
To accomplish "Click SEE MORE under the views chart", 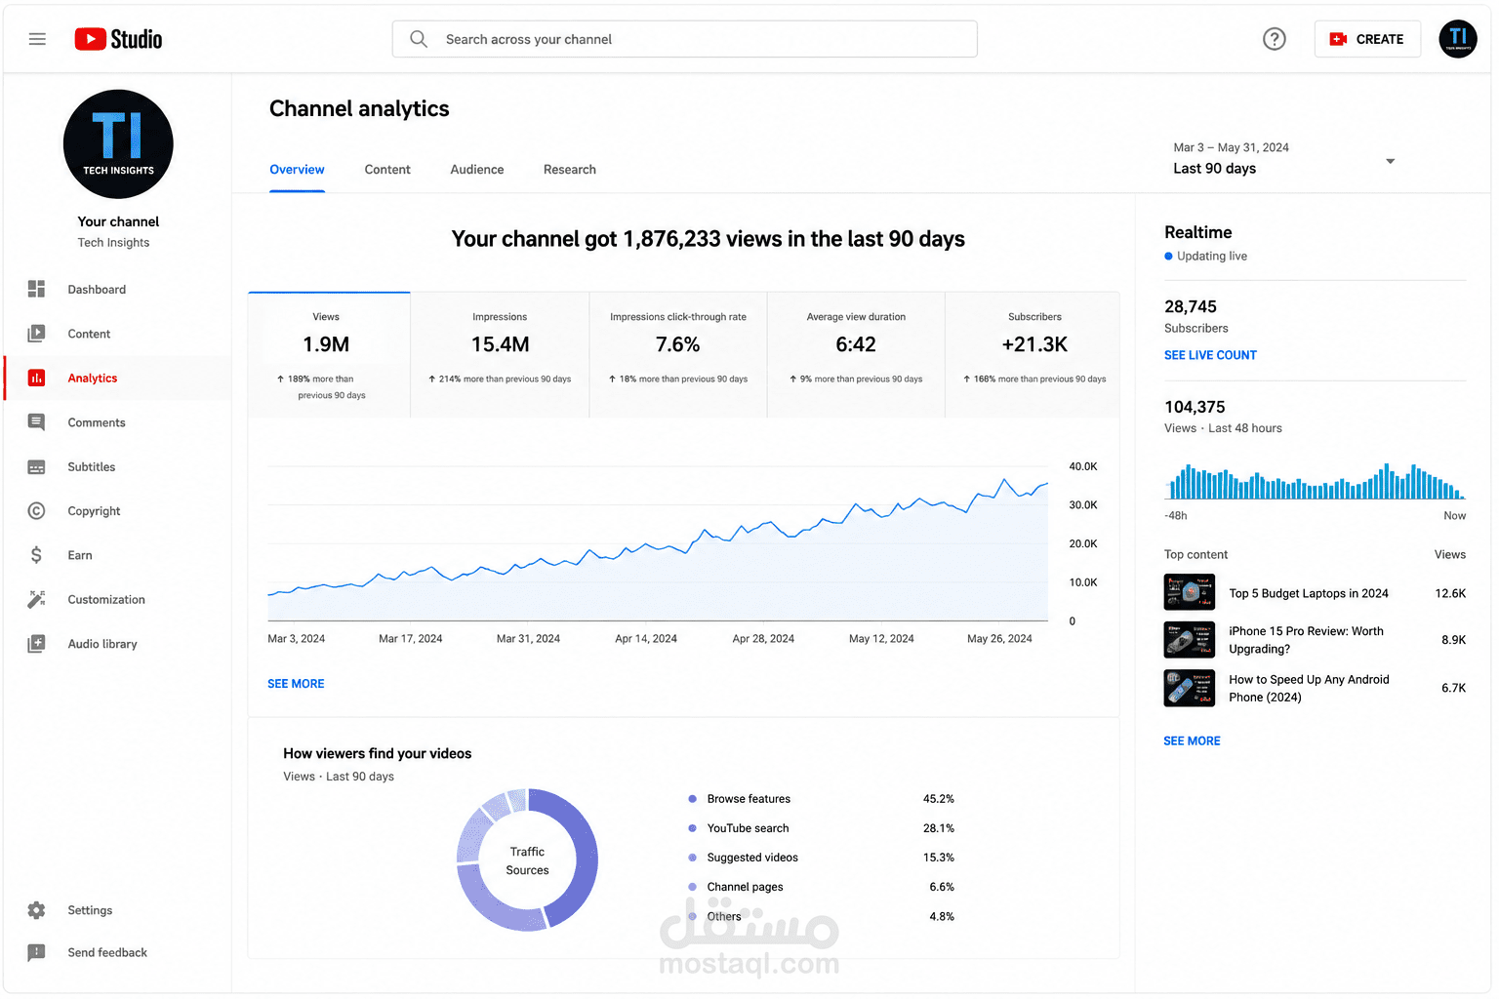I will 296,684.
